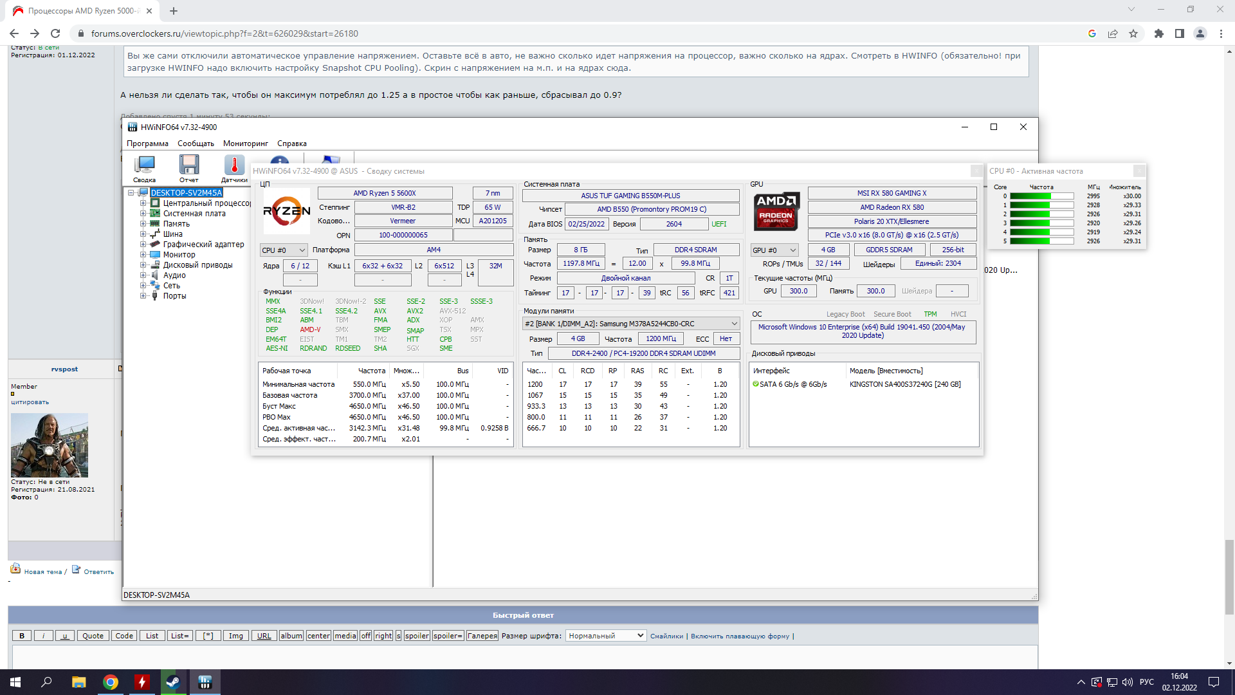The height and width of the screenshot is (695, 1235).
Task: Open the browser extensions puzzle icon
Action: [1159, 33]
